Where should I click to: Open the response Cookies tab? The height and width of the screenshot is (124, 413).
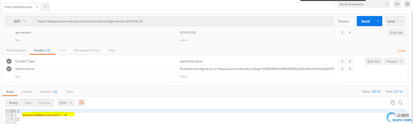point(27,92)
